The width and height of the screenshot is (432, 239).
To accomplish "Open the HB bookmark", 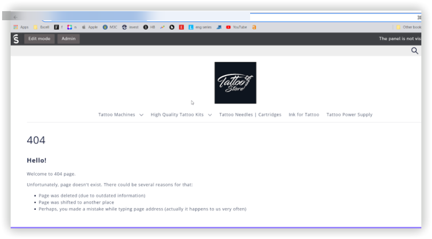I will click(x=149, y=27).
